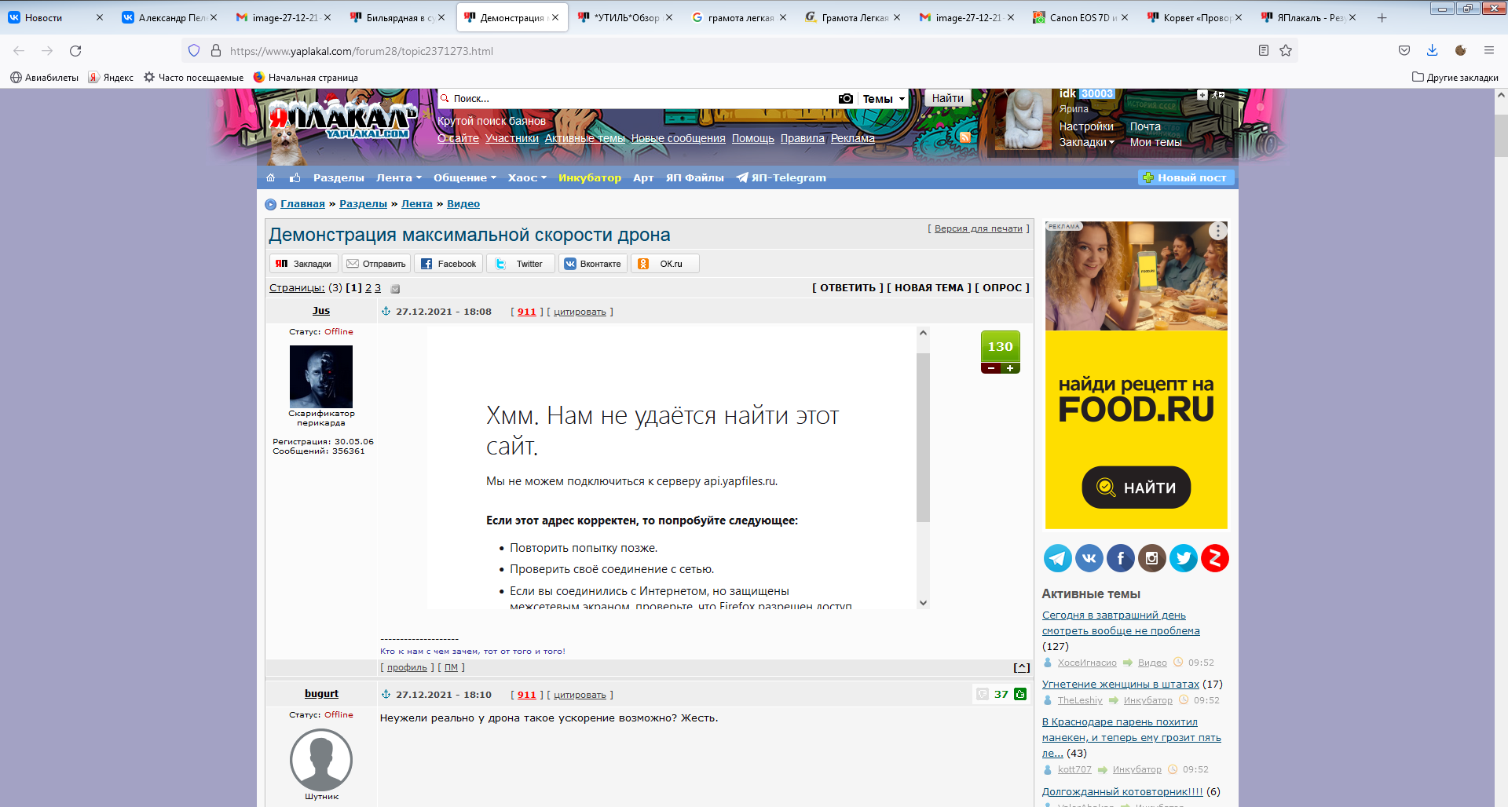Open the VK social icon in sidebar
Screen dimensions: 1508x807
click(x=1089, y=558)
